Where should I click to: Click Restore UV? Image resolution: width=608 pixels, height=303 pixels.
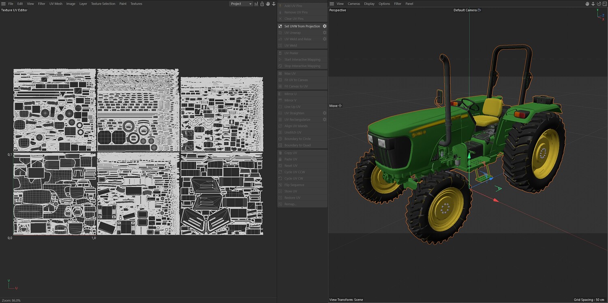click(x=292, y=198)
